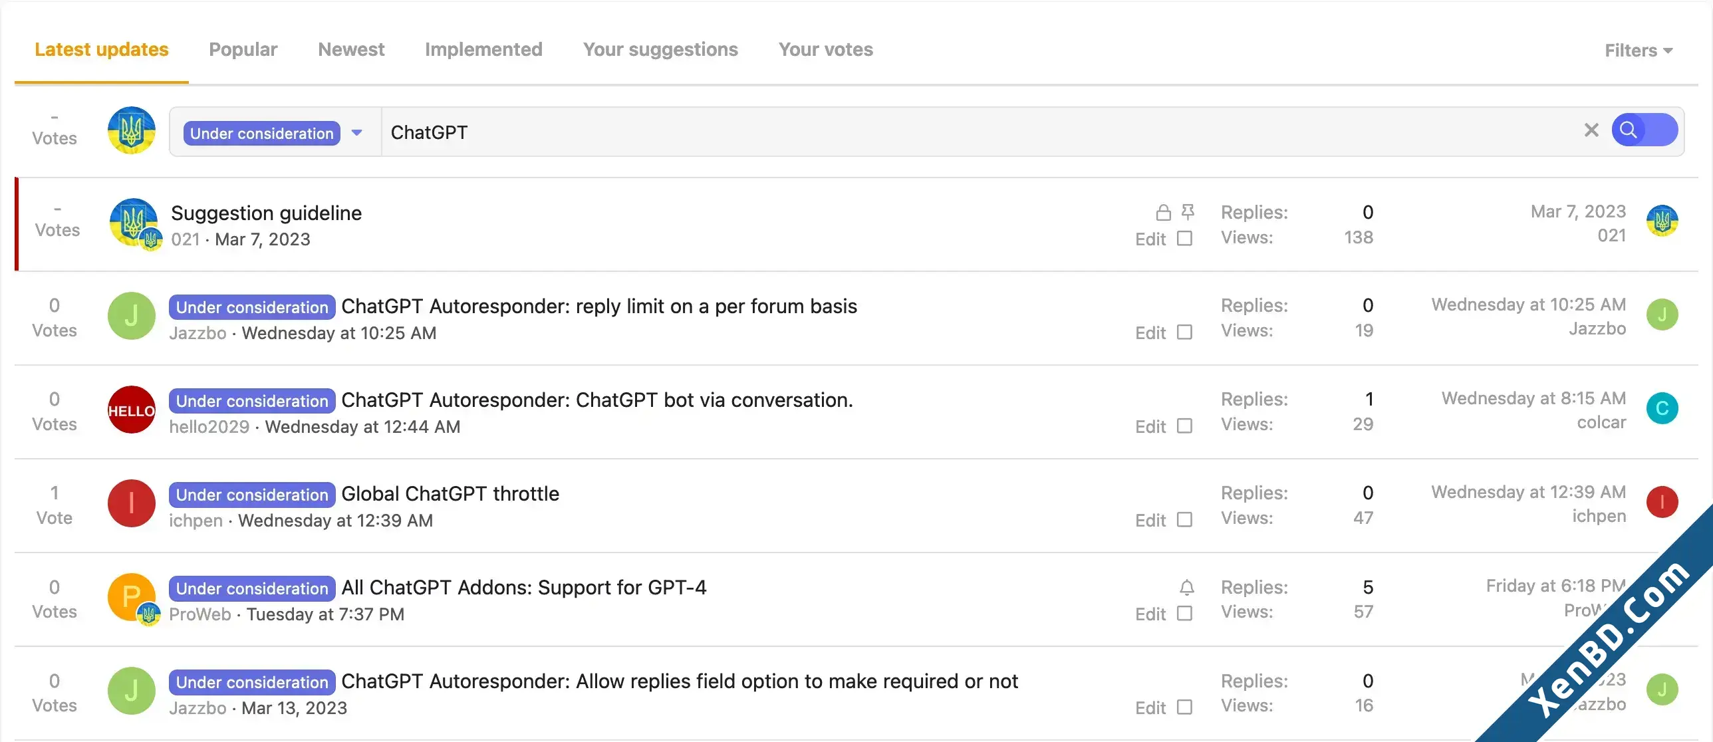Viewport: 1713px width, 742px height.
Task: Click colcar's teal C avatar
Action: click(1662, 408)
